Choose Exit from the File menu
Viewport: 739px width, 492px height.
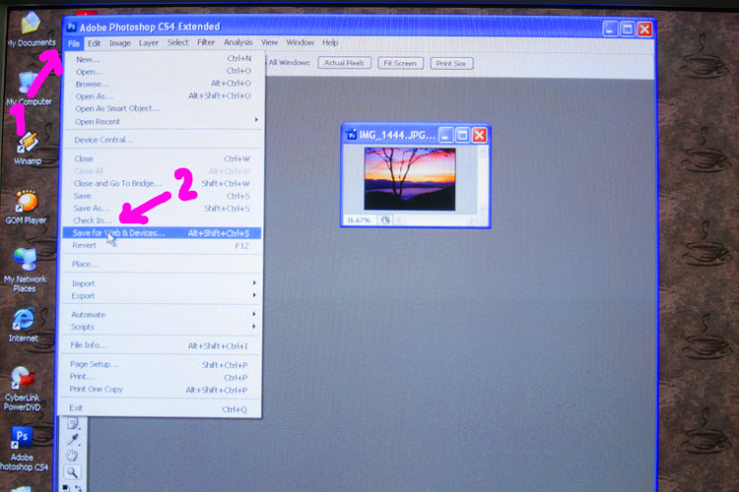pos(161,408)
